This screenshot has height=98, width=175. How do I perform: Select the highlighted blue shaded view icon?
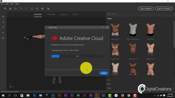tap(37, 8)
